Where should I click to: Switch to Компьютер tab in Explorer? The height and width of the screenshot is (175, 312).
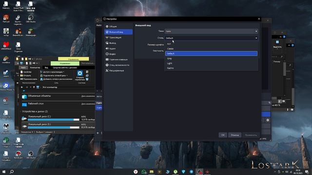pos(35,68)
